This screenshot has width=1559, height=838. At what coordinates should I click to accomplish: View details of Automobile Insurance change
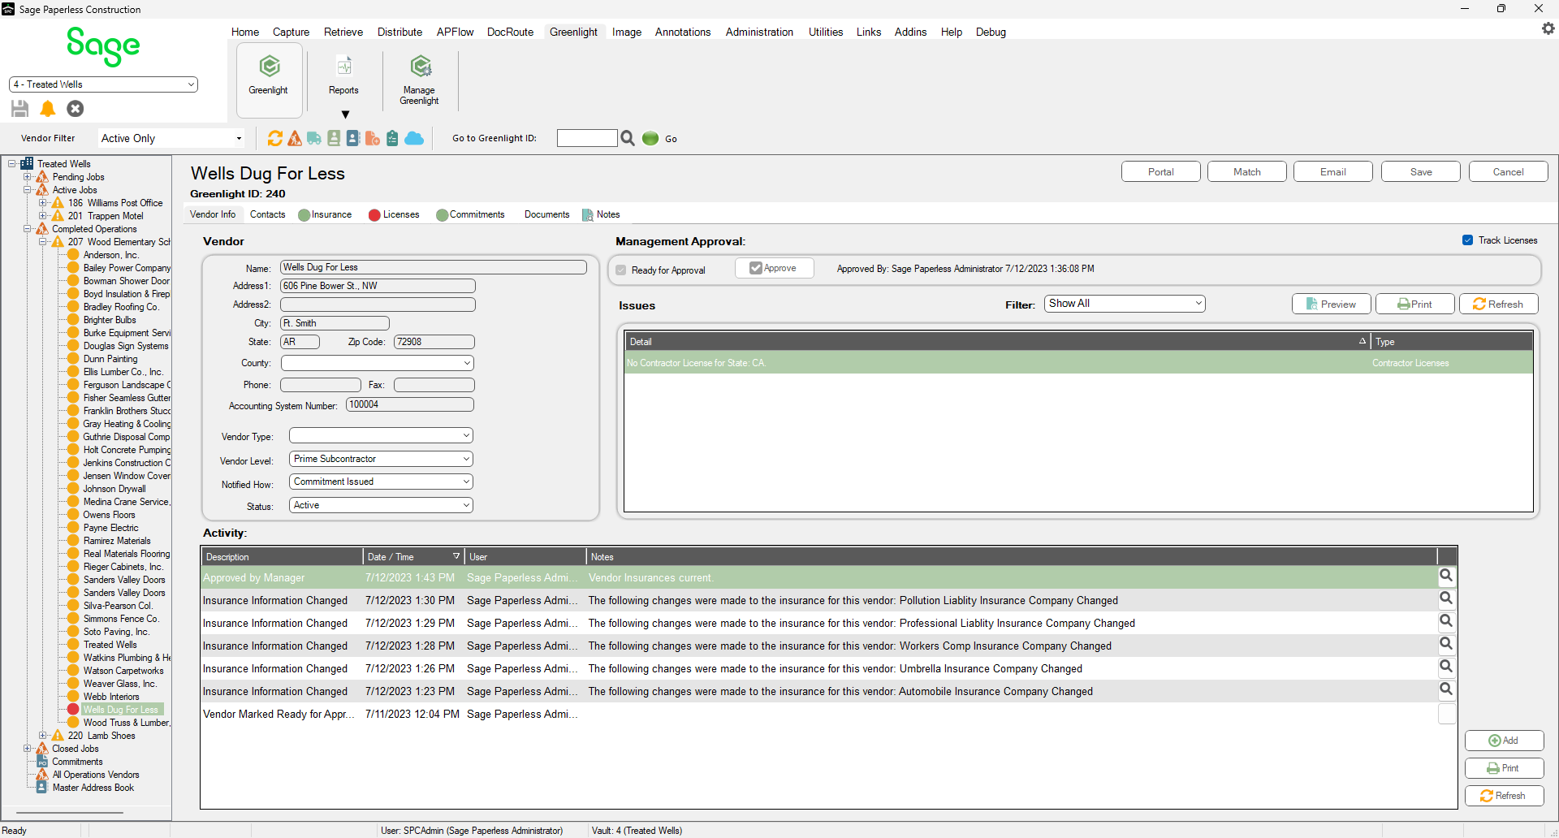click(1446, 690)
